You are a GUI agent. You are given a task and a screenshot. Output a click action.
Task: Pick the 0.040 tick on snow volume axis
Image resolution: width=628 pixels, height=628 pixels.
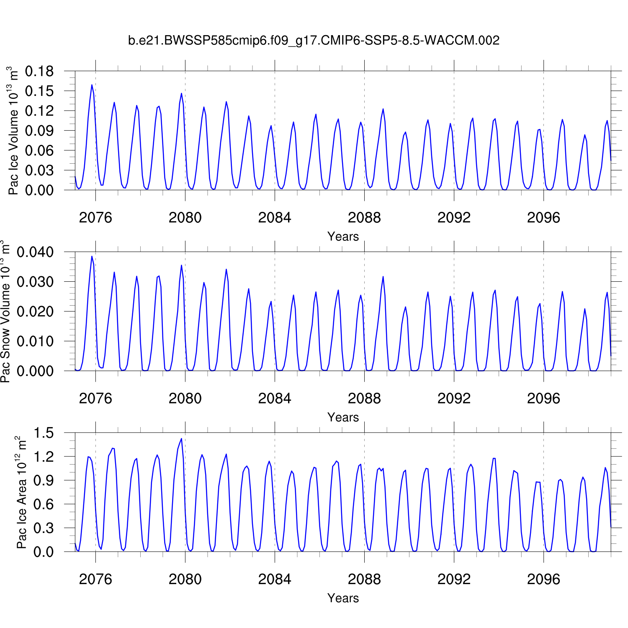coord(35,252)
